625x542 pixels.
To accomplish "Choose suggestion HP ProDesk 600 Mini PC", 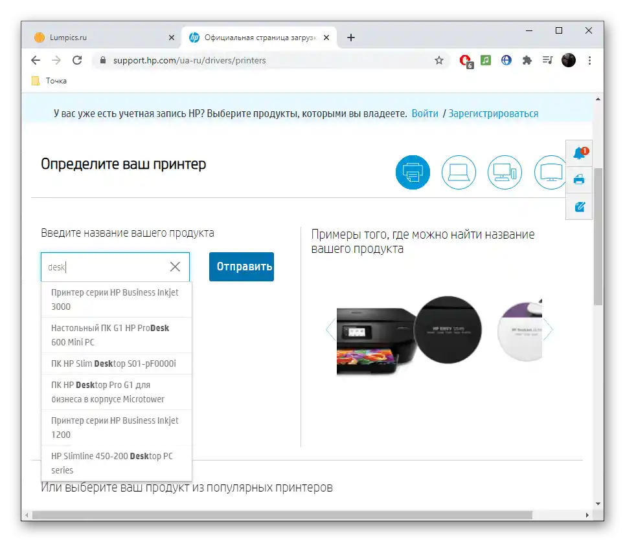I will pos(117,335).
